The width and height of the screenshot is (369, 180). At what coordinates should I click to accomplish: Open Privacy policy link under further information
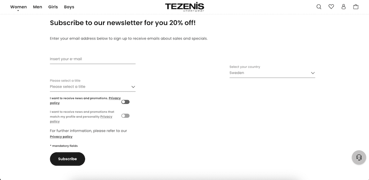[x=61, y=137]
